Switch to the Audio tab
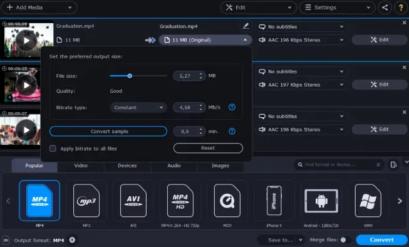Screen dimensions: 409x247 pos(174,166)
